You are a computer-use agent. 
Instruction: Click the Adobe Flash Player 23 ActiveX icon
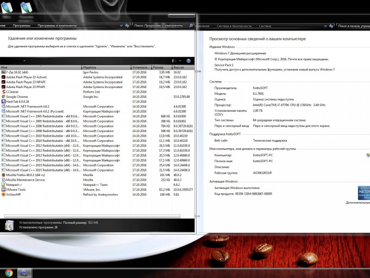[x=4, y=77]
